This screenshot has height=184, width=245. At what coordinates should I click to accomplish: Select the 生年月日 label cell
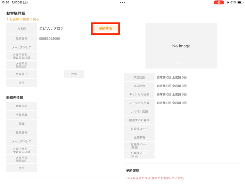click(x=21, y=74)
